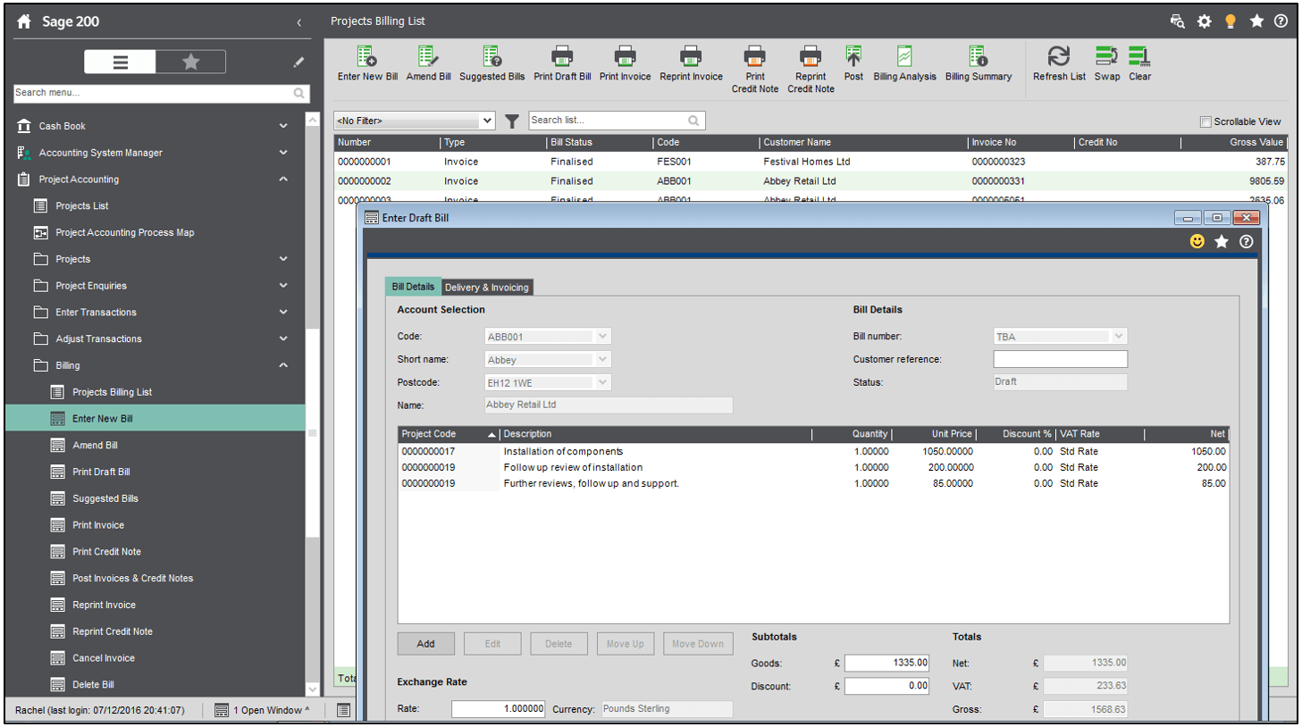Viewport: 1302px width, 727px height.
Task: Collapse the navigation sidebar arrow
Action: (299, 22)
